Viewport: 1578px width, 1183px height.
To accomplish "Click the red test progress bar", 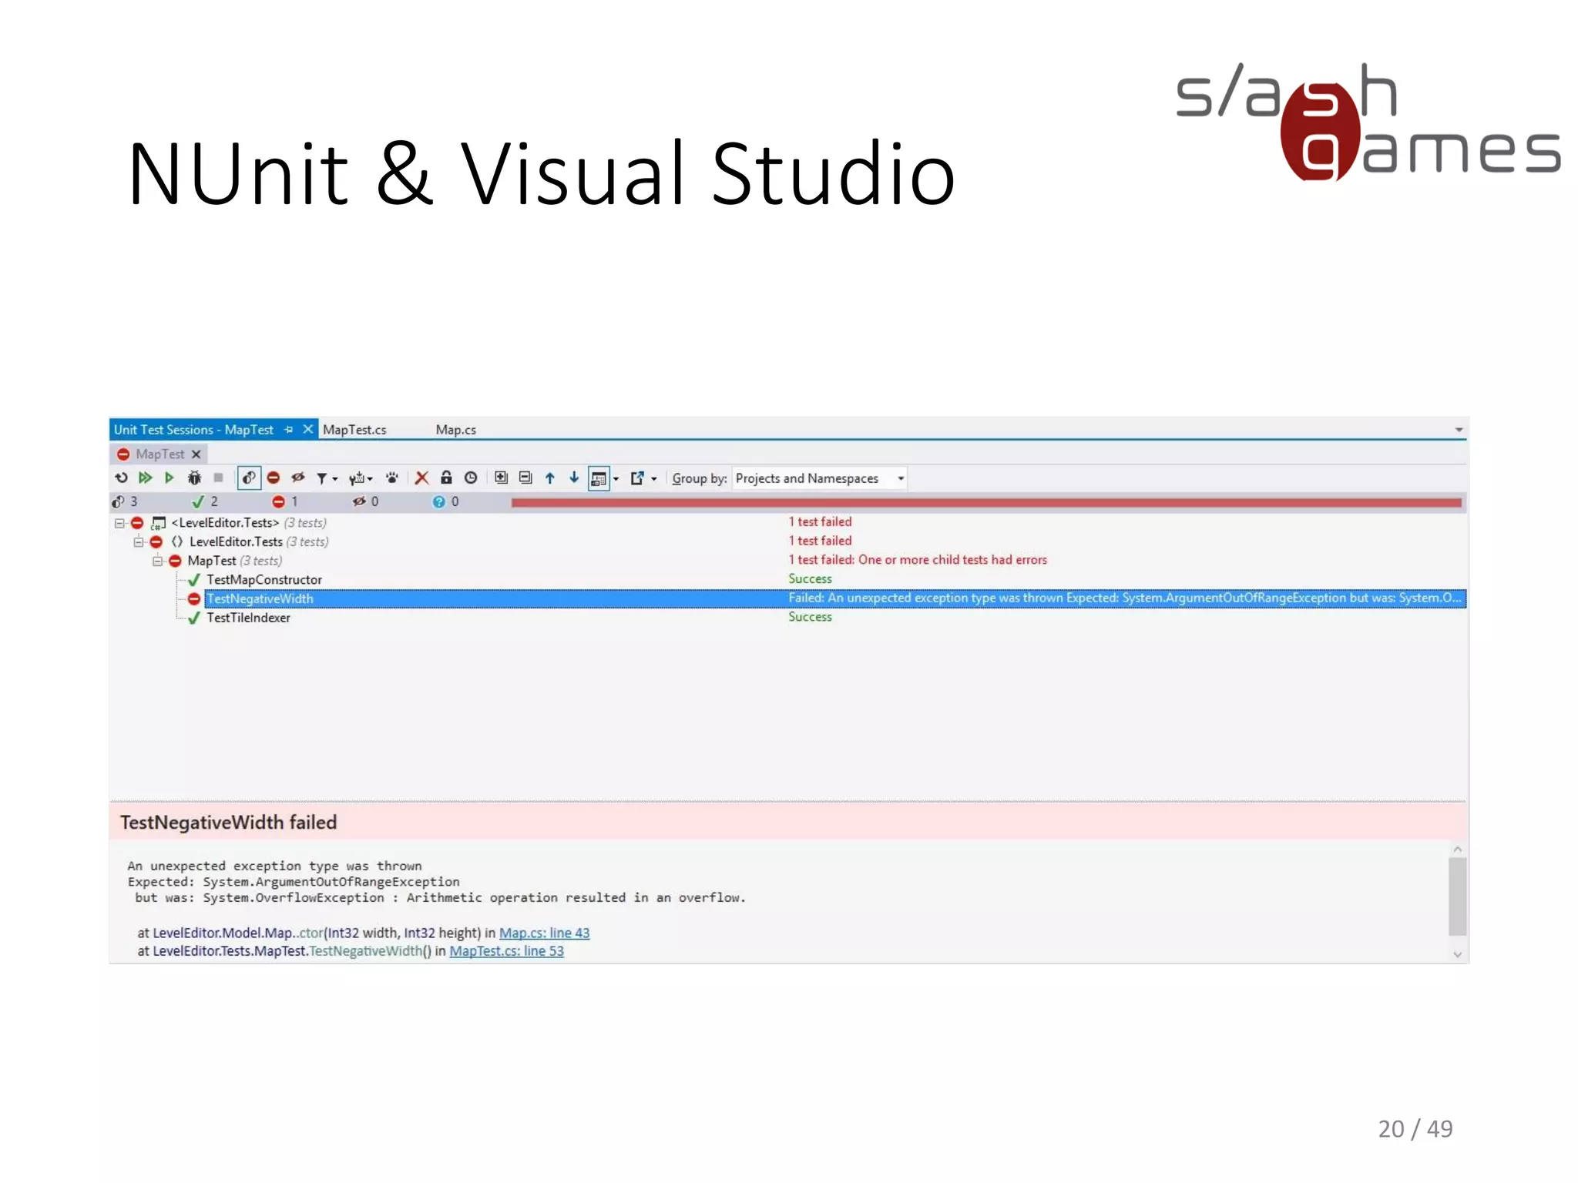I will pos(986,503).
